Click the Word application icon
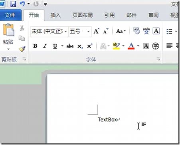This screenshot has height=145, width=180. (x=2, y=4)
